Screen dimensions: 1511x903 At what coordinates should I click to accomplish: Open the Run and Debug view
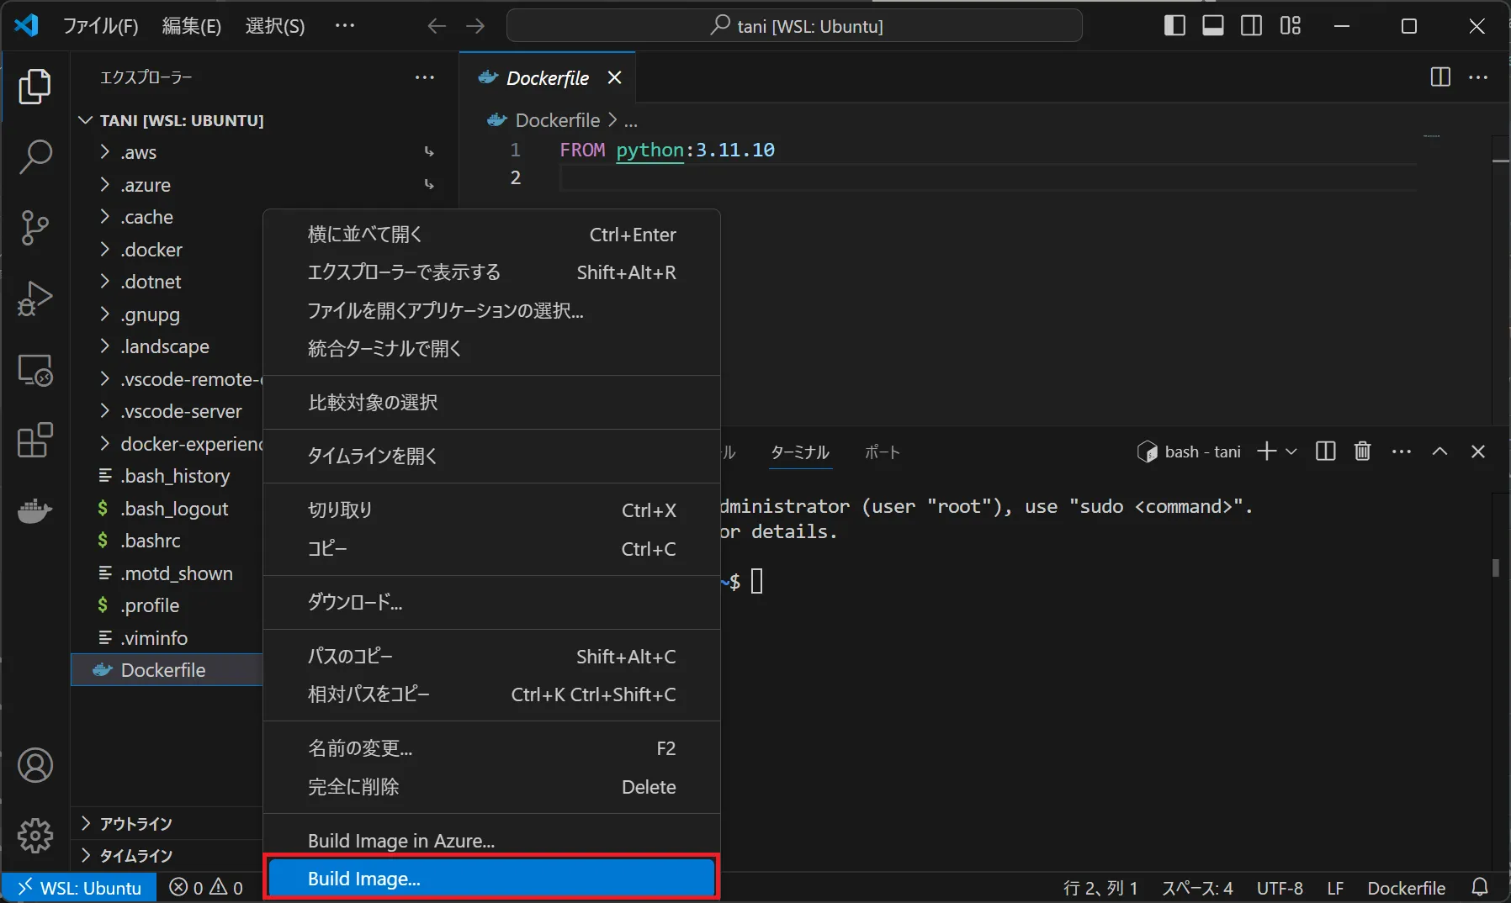[34, 298]
